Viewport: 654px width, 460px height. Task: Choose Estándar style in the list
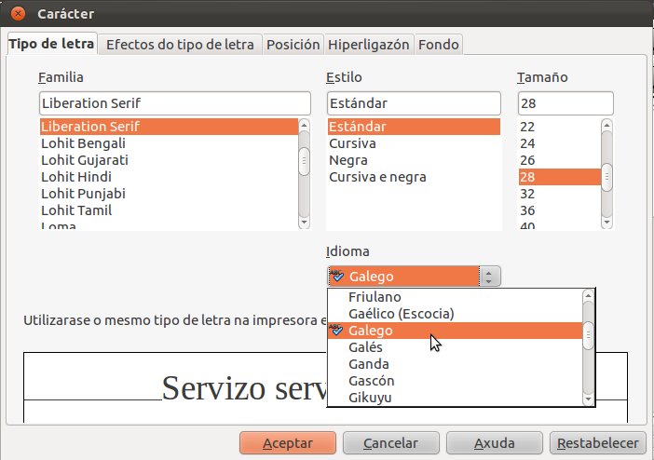coord(414,127)
